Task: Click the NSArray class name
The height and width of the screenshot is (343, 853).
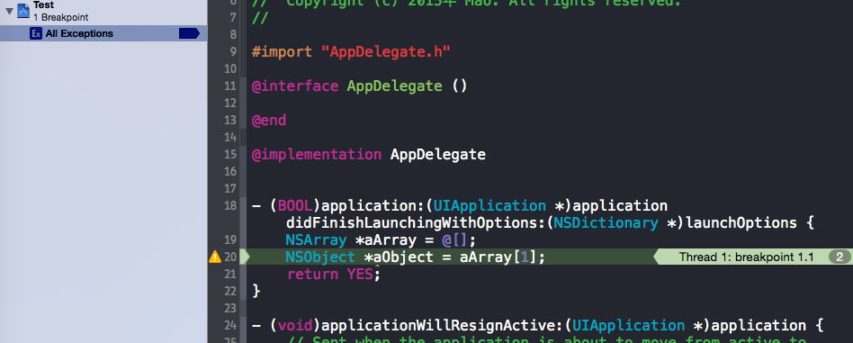Action: click(316, 239)
